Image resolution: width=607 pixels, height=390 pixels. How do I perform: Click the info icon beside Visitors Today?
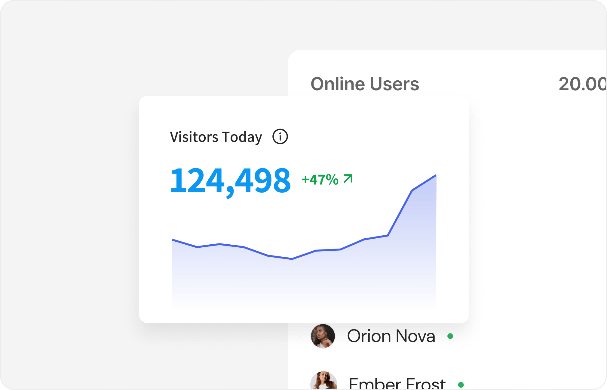click(x=280, y=137)
